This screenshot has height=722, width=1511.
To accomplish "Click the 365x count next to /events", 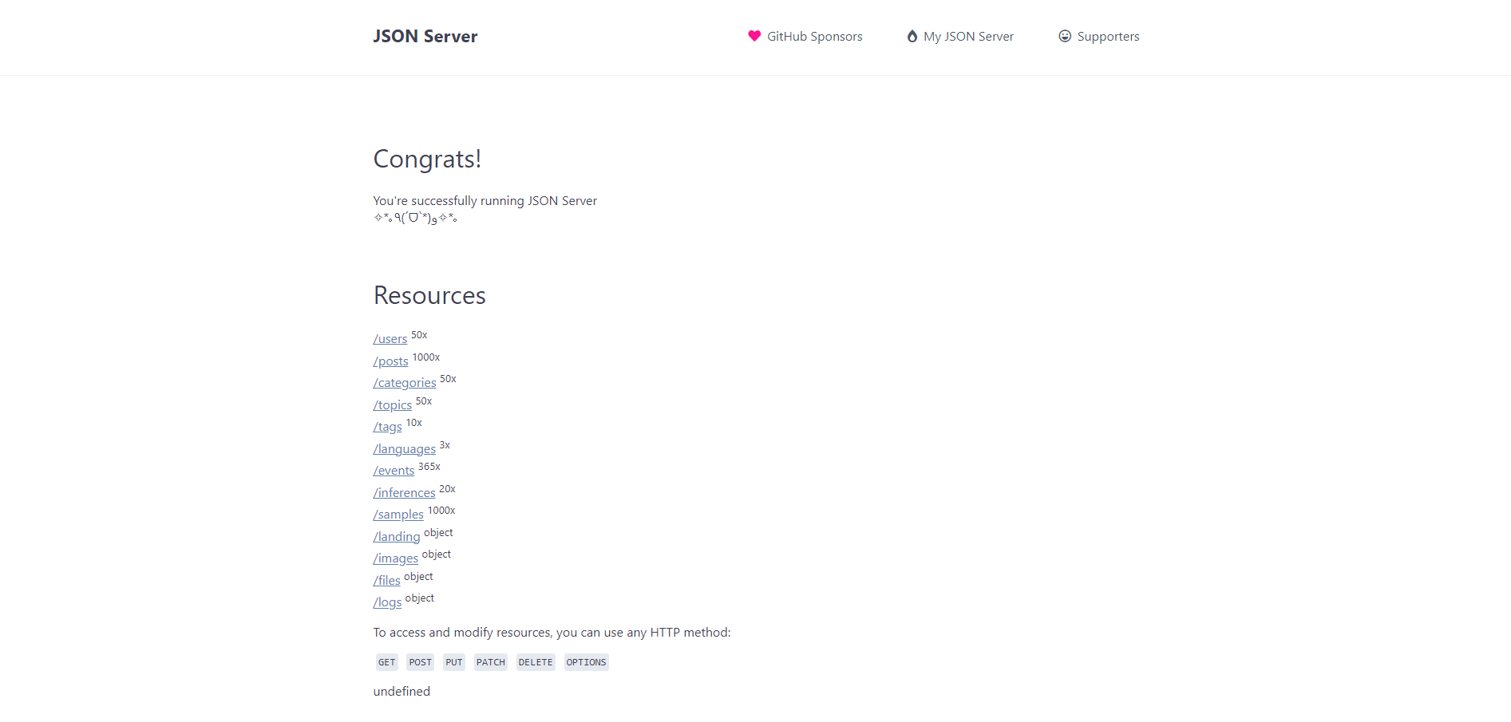I will pos(429,467).
